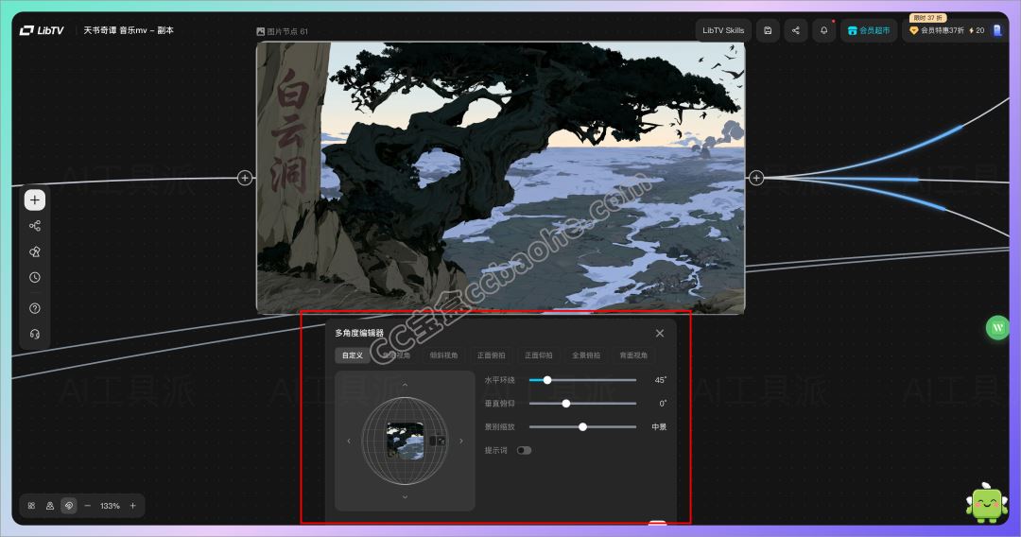This screenshot has height=537, width=1021.
Task: Click the image thumbnail inside the sphere
Action: (405, 441)
